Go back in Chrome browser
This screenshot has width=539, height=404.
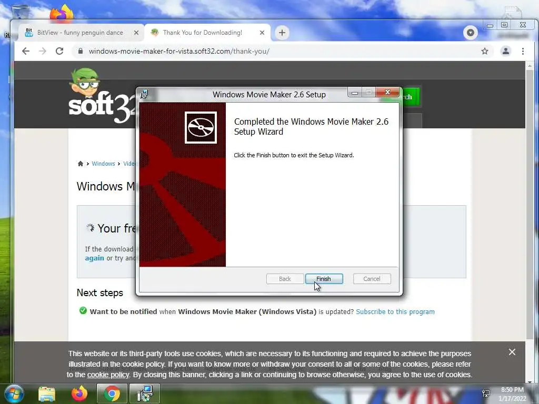coord(26,51)
